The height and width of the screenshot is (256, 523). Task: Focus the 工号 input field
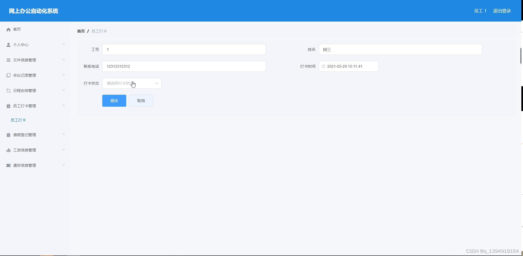(184, 49)
